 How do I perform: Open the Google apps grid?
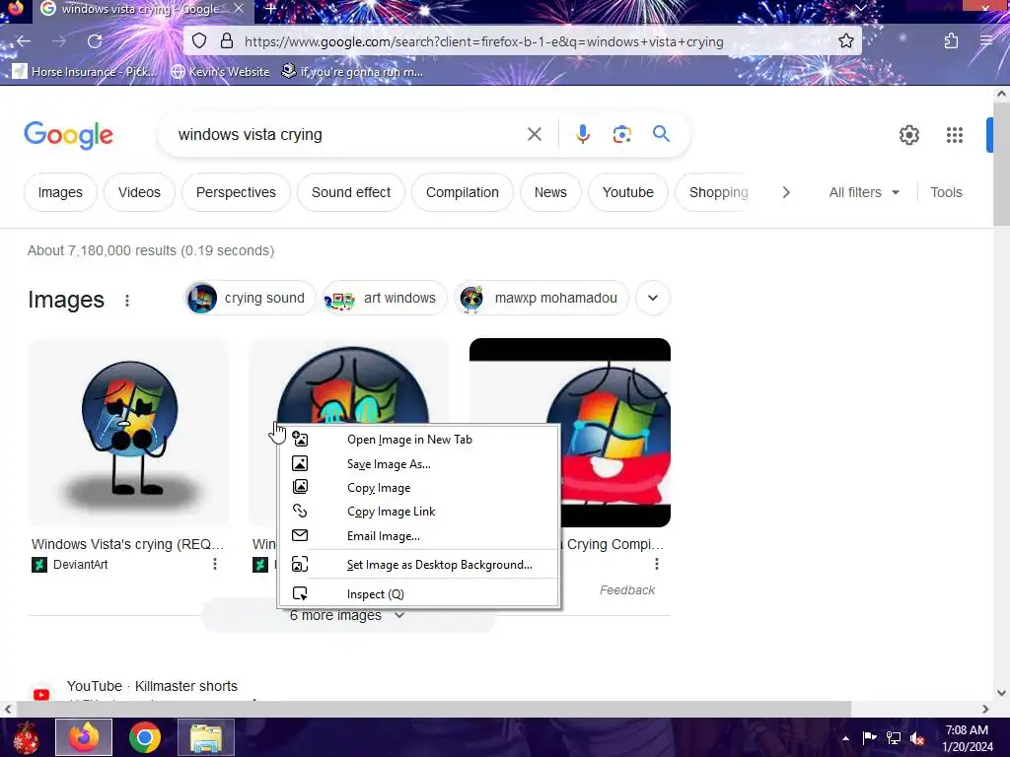click(955, 134)
